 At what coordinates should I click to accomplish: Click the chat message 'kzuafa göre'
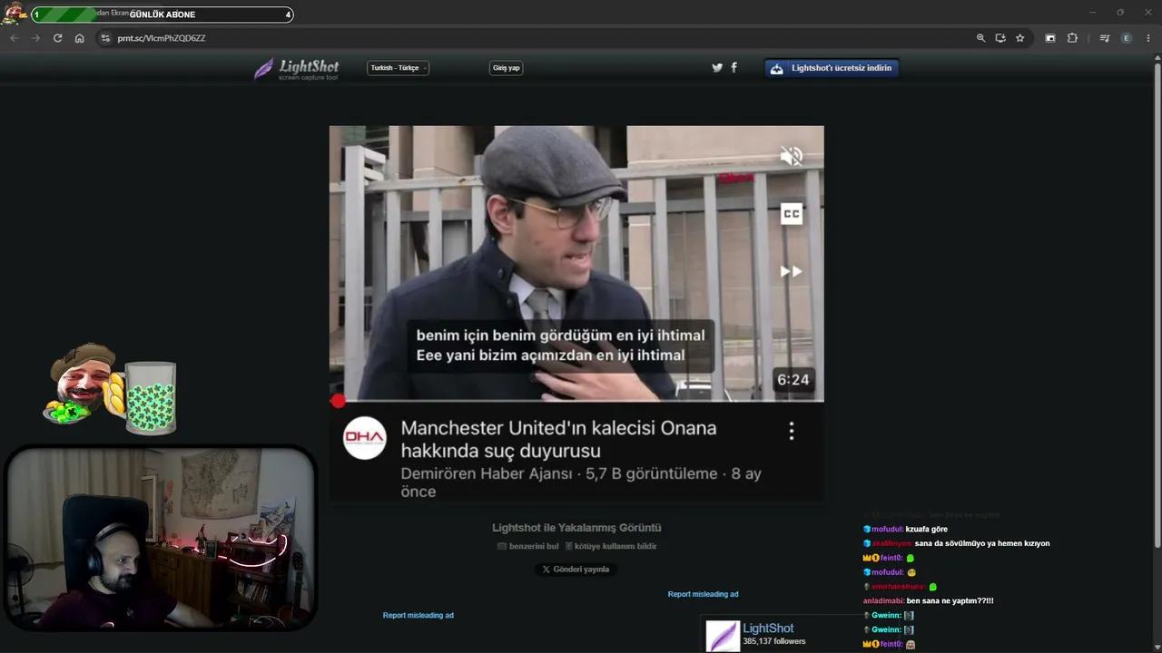[x=926, y=529]
